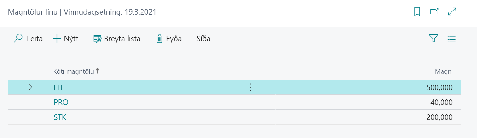Click the Breyta lista edit icon
477x138 pixels.
pos(98,39)
